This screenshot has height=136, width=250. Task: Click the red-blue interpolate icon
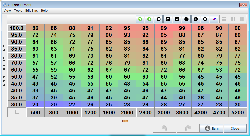pyautogui.click(x=214, y=19)
